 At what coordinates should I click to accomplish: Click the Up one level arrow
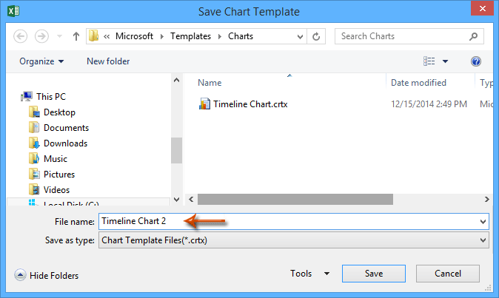click(x=76, y=36)
